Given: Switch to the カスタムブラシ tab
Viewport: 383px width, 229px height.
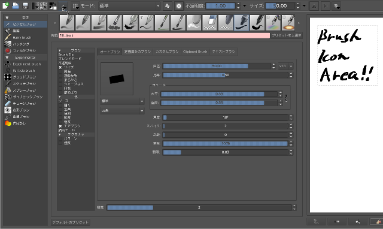Looking at the screenshot, I should coord(167,52).
